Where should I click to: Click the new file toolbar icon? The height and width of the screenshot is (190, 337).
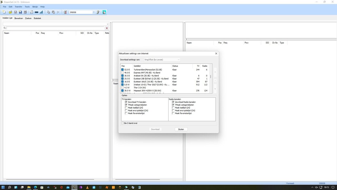pos(4,12)
